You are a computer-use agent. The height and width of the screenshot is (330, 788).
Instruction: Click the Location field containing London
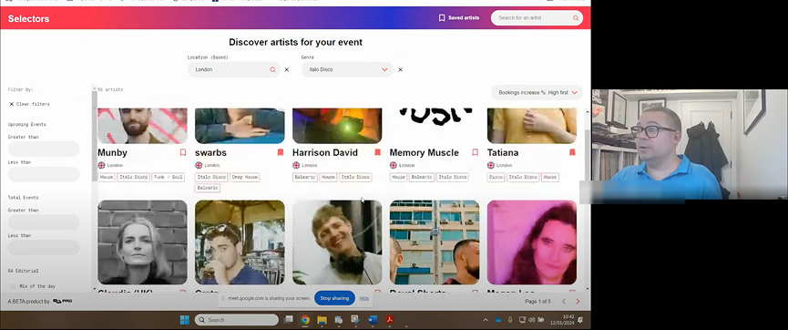[x=234, y=70]
